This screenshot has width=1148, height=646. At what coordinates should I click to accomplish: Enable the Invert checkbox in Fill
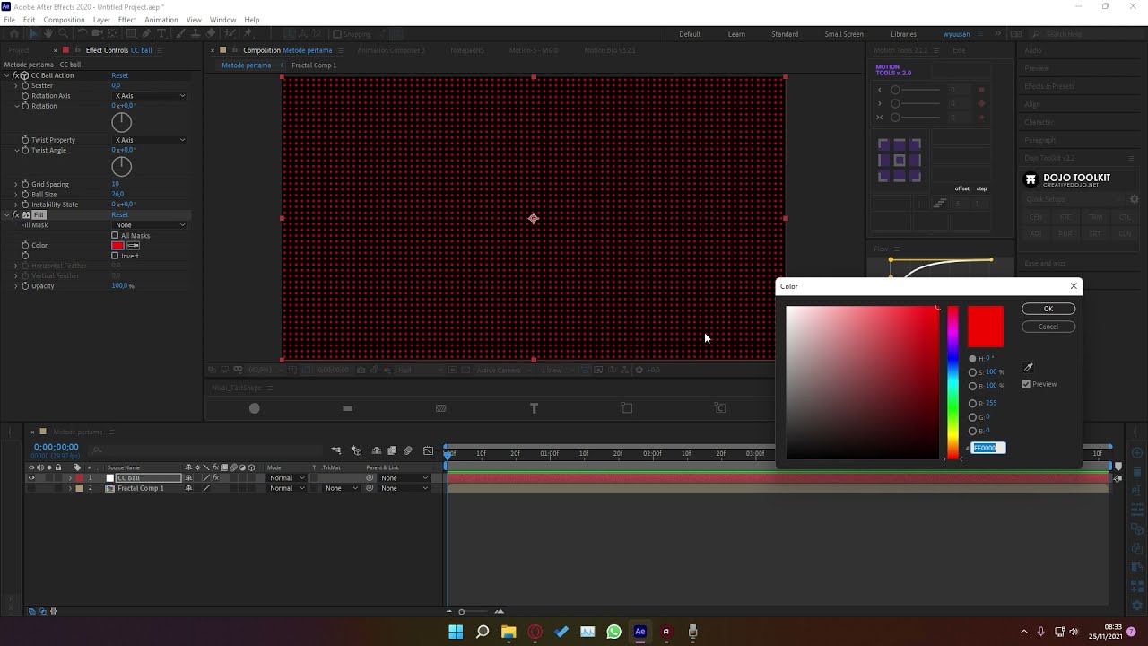(115, 256)
